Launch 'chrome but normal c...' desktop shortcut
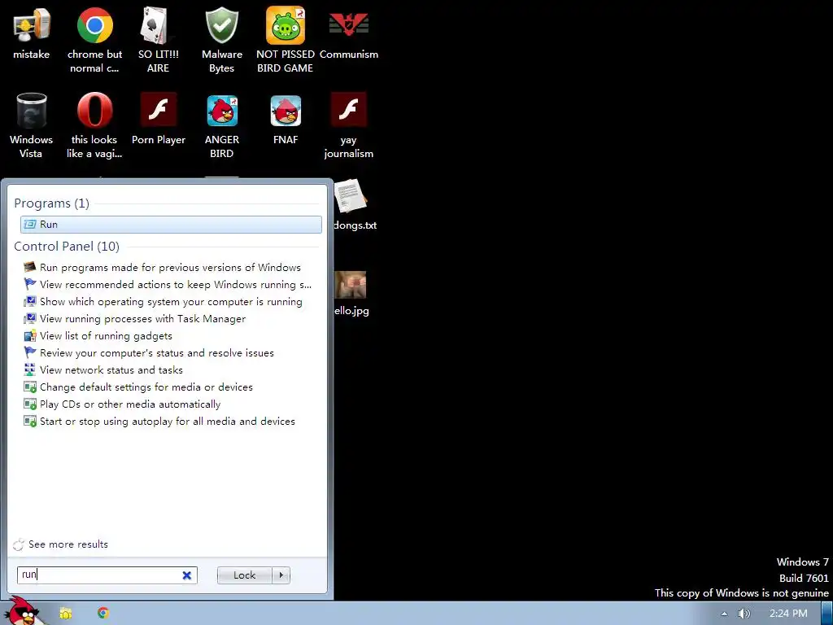Image resolution: width=833 pixels, height=625 pixels. point(94,25)
